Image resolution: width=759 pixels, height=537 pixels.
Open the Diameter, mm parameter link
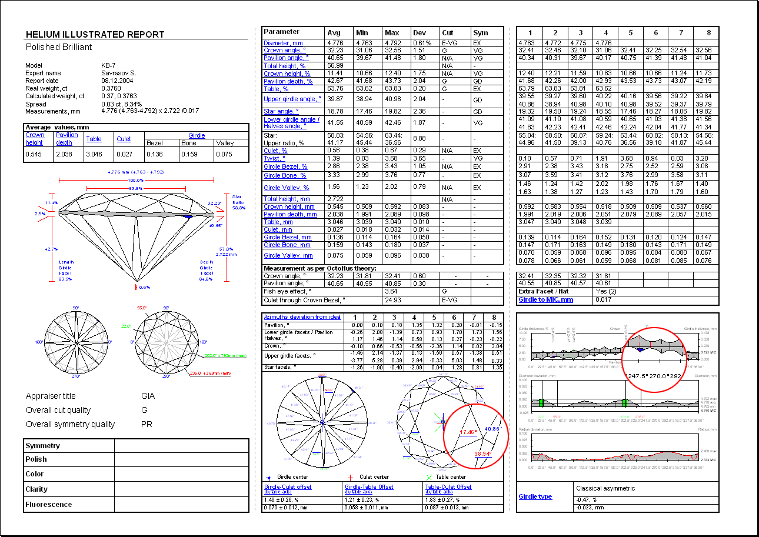(x=283, y=43)
